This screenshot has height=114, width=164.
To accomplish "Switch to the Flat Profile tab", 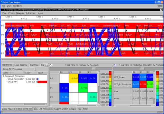I will click(7, 65).
